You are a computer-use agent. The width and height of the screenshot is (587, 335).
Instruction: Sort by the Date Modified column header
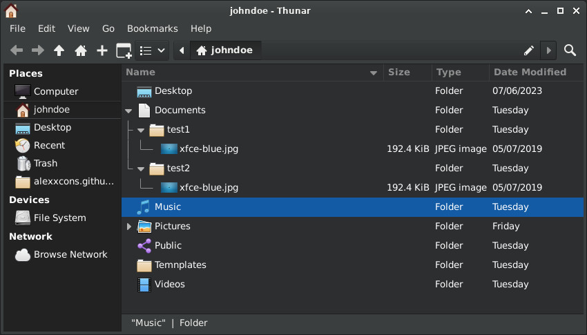(530, 73)
